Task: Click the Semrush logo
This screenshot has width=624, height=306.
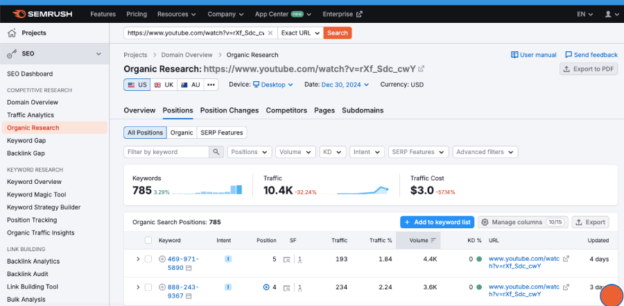Action: 42,14
